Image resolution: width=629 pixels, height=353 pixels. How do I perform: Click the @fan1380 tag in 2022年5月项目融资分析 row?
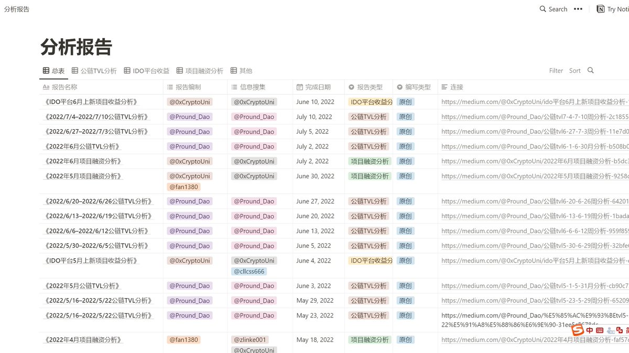183,187
